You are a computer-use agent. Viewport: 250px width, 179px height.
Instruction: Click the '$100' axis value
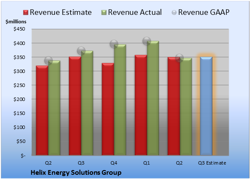(x=19, y=127)
